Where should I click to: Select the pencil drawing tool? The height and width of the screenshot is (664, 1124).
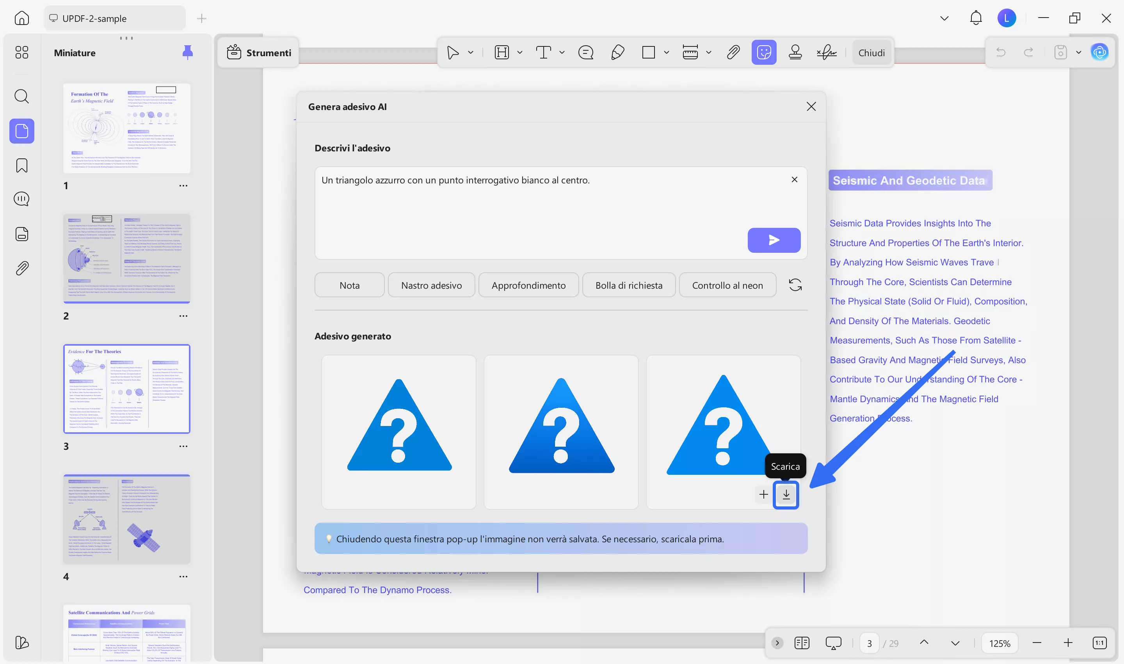click(x=617, y=53)
